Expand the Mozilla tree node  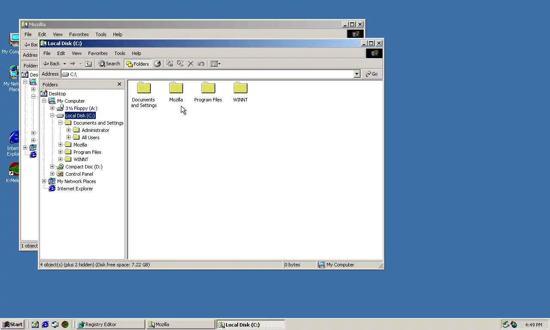pos(60,145)
